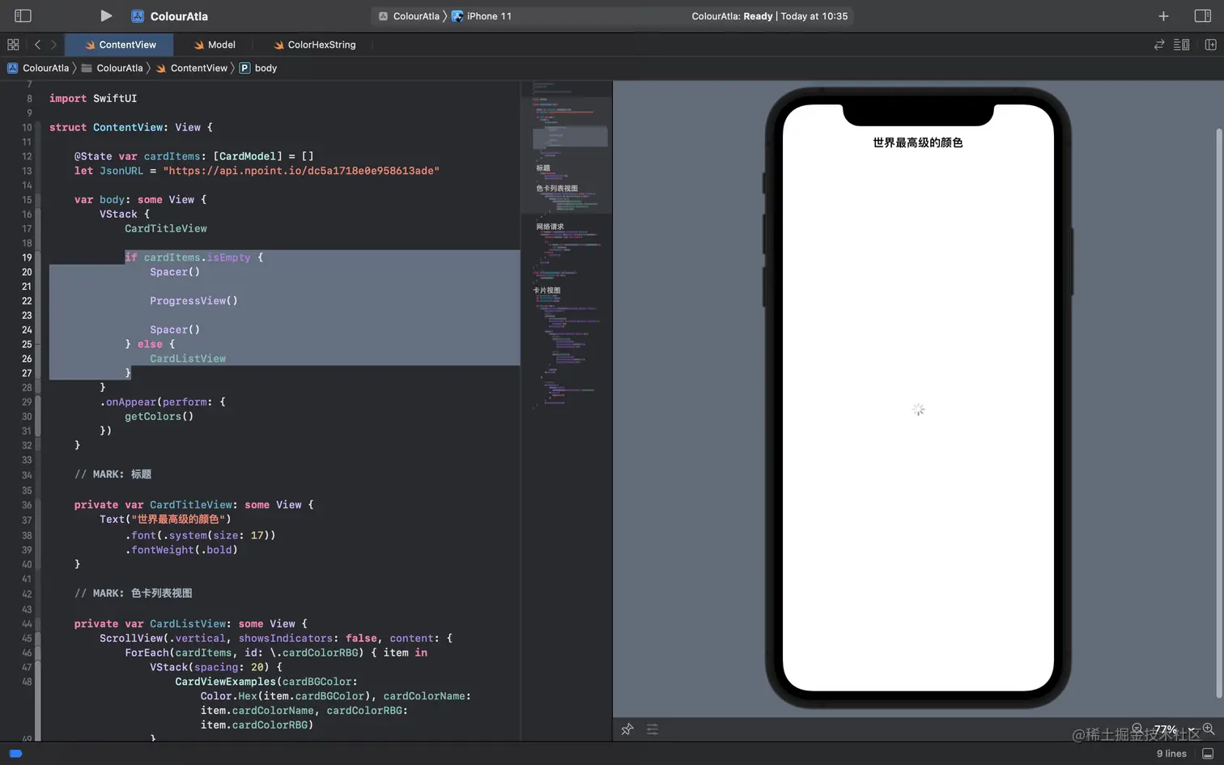Click the loading spinner in the preview
1224x765 pixels.
pos(918,410)
